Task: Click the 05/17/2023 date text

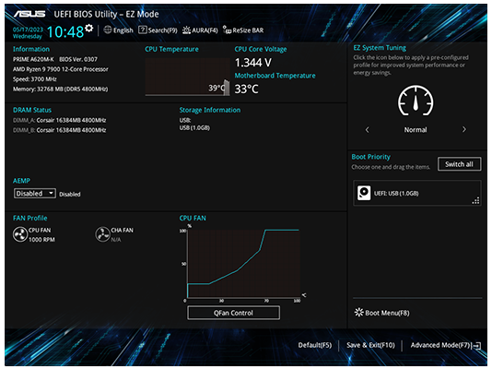Action: pos(28,30)
